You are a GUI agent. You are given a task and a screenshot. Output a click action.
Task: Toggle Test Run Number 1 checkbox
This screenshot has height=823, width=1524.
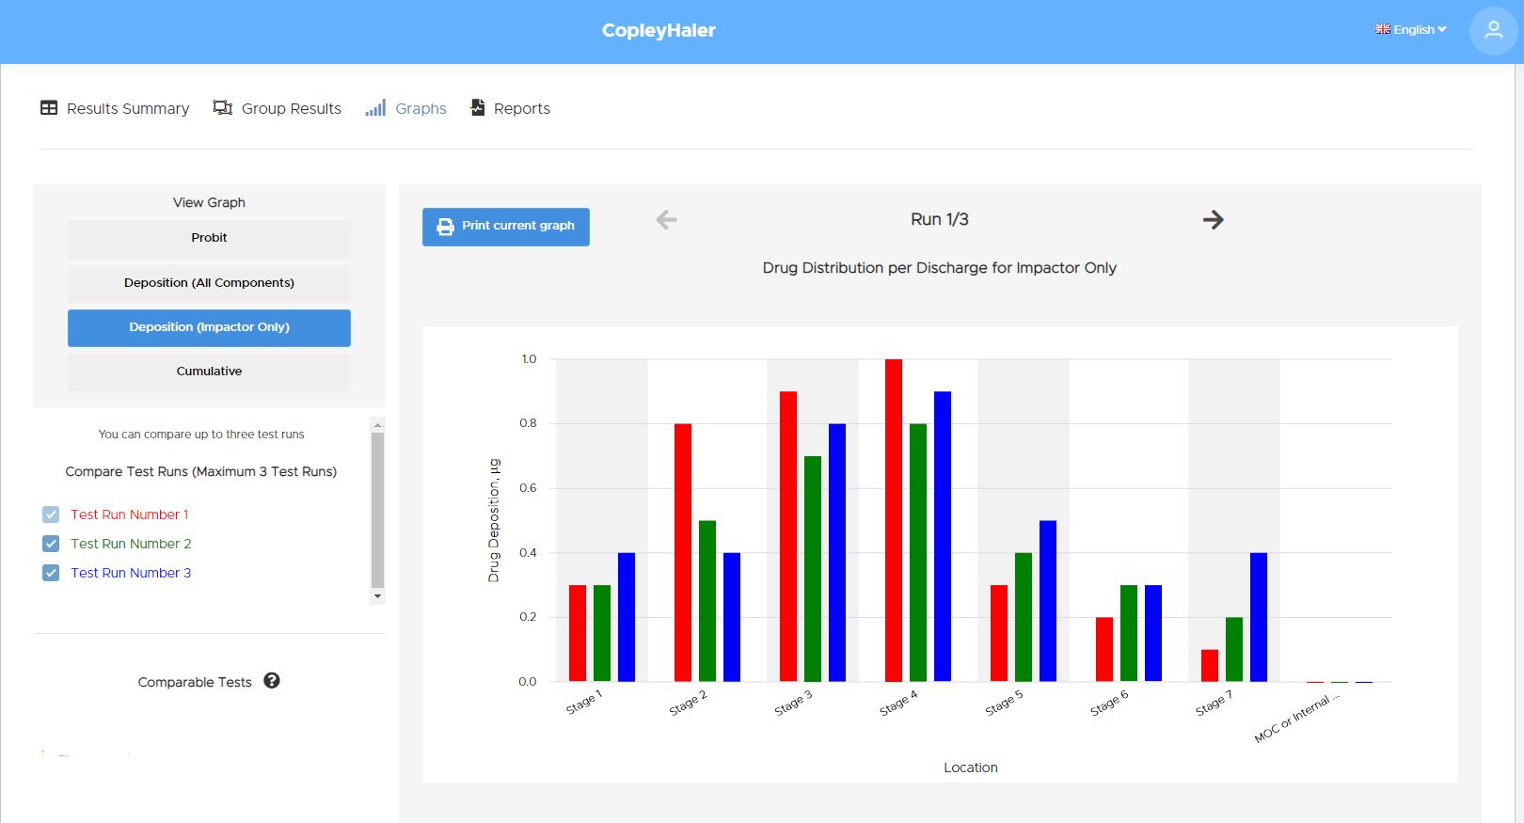51,514
